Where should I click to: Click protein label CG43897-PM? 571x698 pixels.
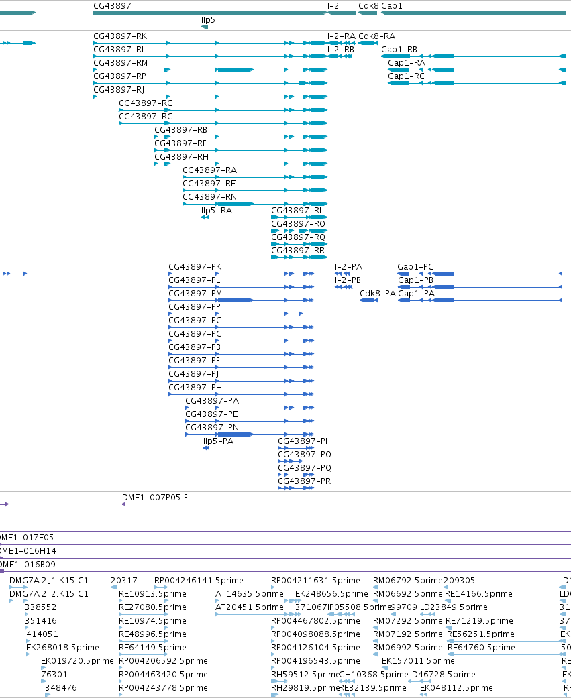pyautogui.click(x=195, y=294)
